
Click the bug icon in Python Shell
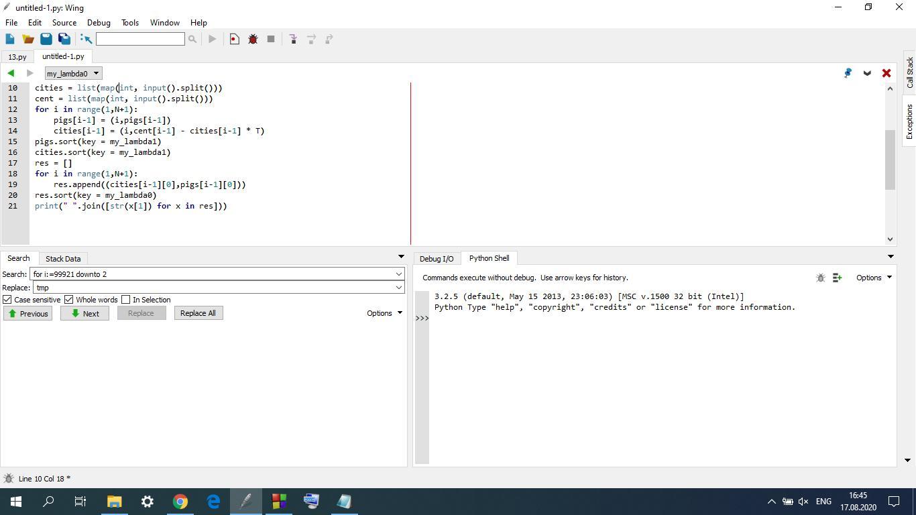coord(820,278)
